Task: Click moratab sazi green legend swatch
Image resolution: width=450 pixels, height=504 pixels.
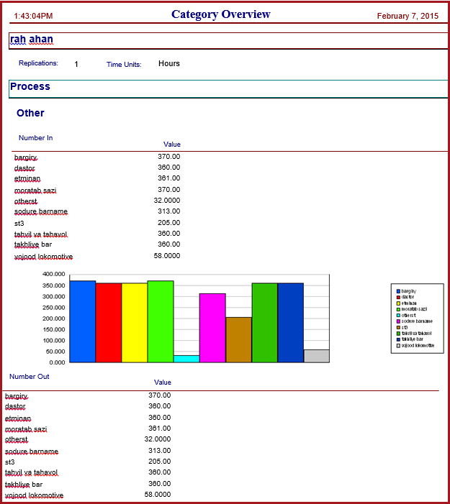Action: point(398,309)
